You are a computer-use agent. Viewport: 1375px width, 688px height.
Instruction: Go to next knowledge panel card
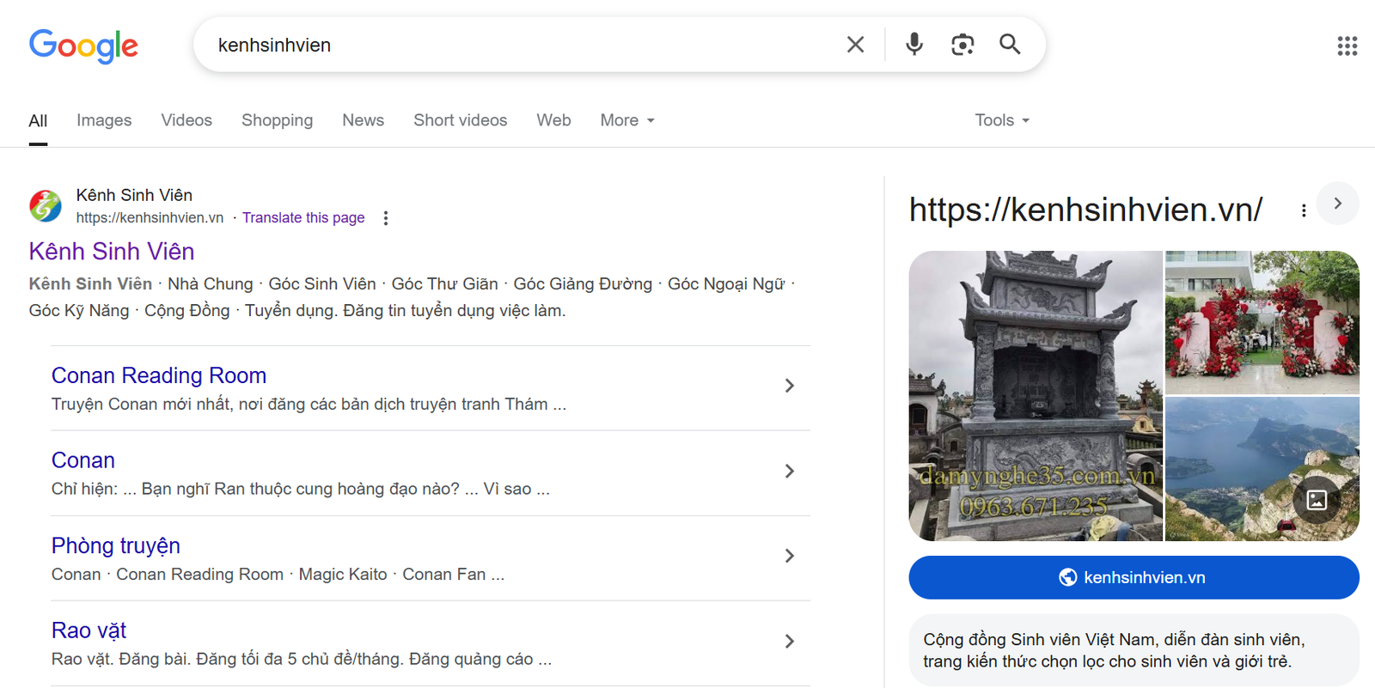pos(1337,204)
